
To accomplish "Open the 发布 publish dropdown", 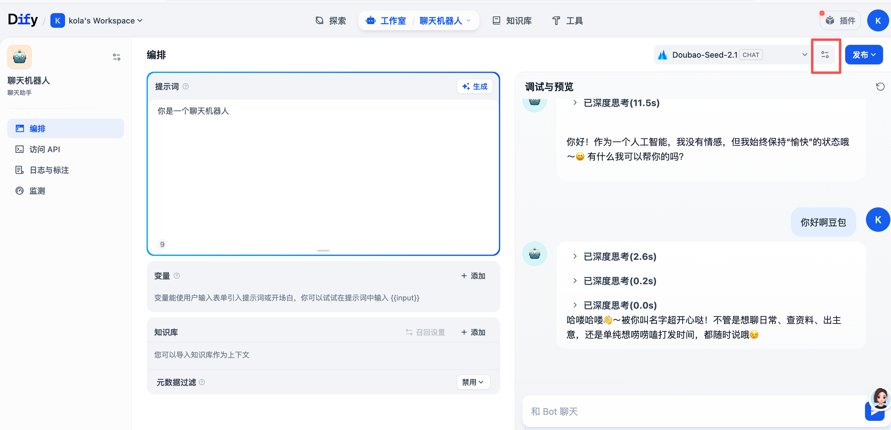I will tap(864, 55).
